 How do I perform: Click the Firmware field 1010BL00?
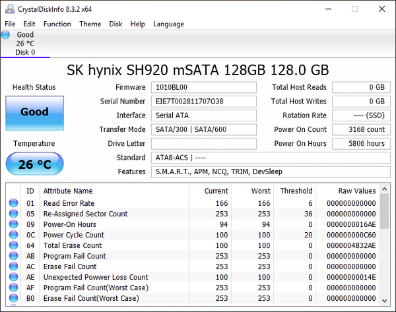(204, 87)
